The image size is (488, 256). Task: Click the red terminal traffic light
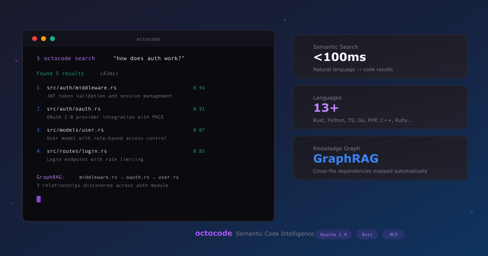[35, 39]
